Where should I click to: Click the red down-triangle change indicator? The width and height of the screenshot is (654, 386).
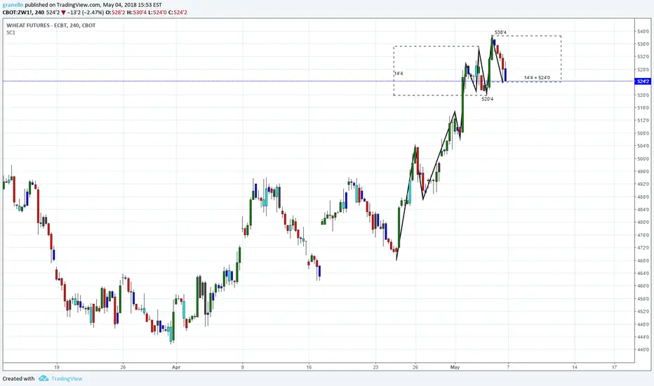63,13
